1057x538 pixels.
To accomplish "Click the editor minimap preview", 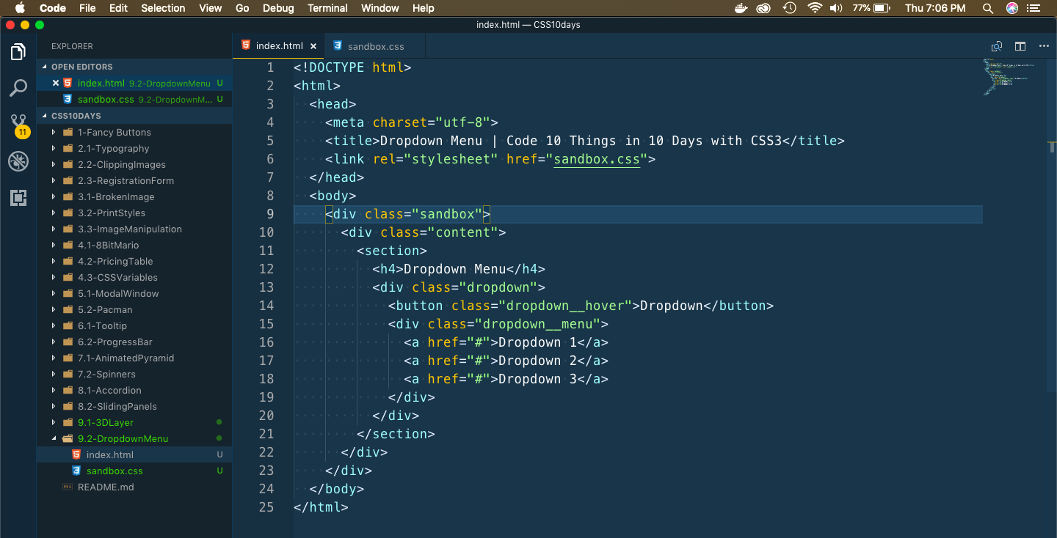I will [x=1009, y=77].
